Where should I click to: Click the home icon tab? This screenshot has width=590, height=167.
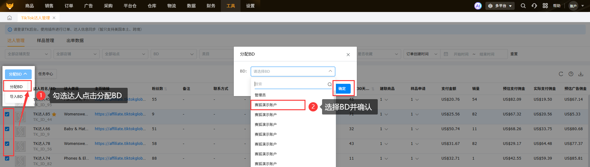(10, 18)
